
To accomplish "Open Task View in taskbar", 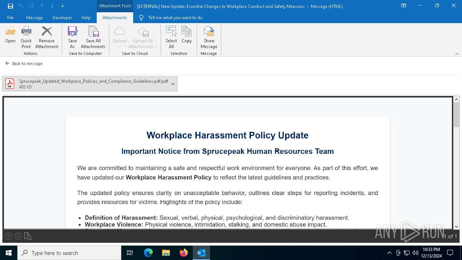I will [x=130, y=253].
